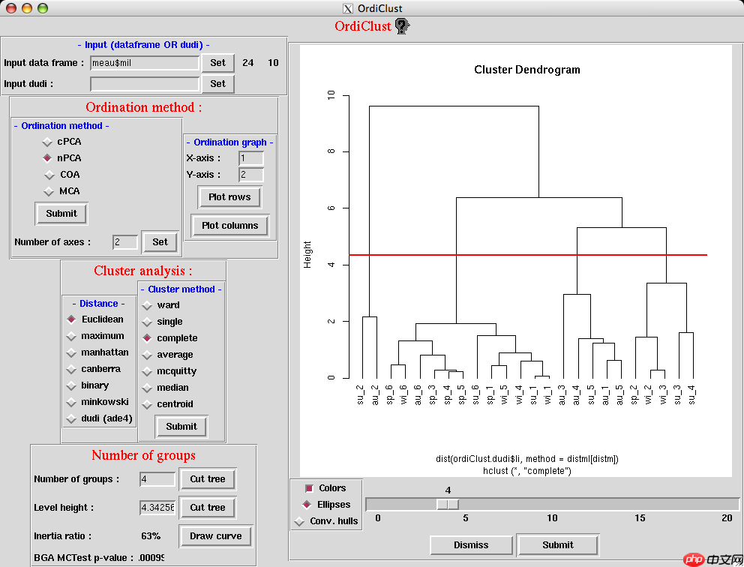Focus the Input dudi text field
The width and height of the screenshot is (744, 567).
145,84
